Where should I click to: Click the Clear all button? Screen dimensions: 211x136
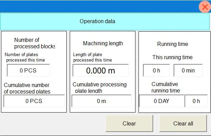coord(183,123)
